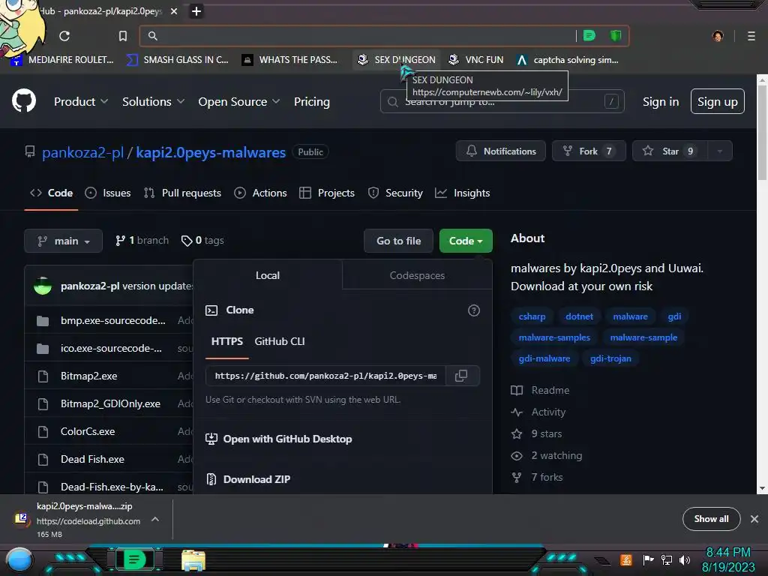The height and width of the screenshot is (576, 768).
Task: Open a new browser tab
Action: pyautogui.click(x=196, y=10)
